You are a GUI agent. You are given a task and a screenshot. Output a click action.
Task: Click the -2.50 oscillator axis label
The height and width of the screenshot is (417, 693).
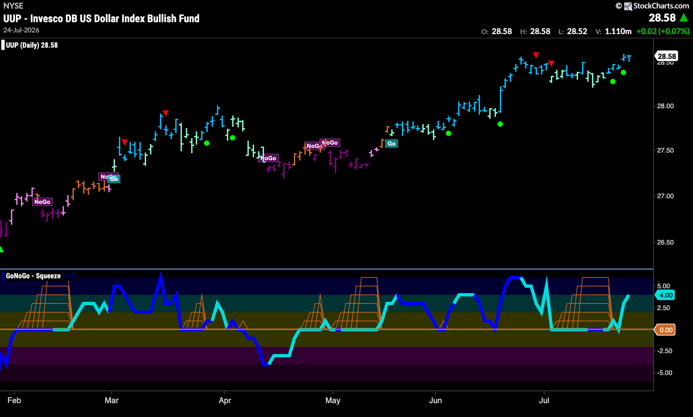665,351
